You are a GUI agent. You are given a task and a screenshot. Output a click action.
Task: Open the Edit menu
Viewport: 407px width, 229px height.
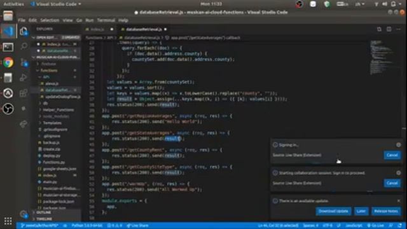click(x=32, y=20)
